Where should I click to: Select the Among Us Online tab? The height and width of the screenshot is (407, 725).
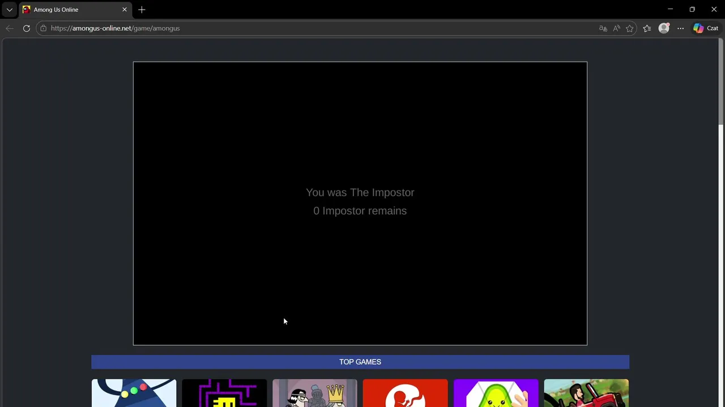coord(75,10)
